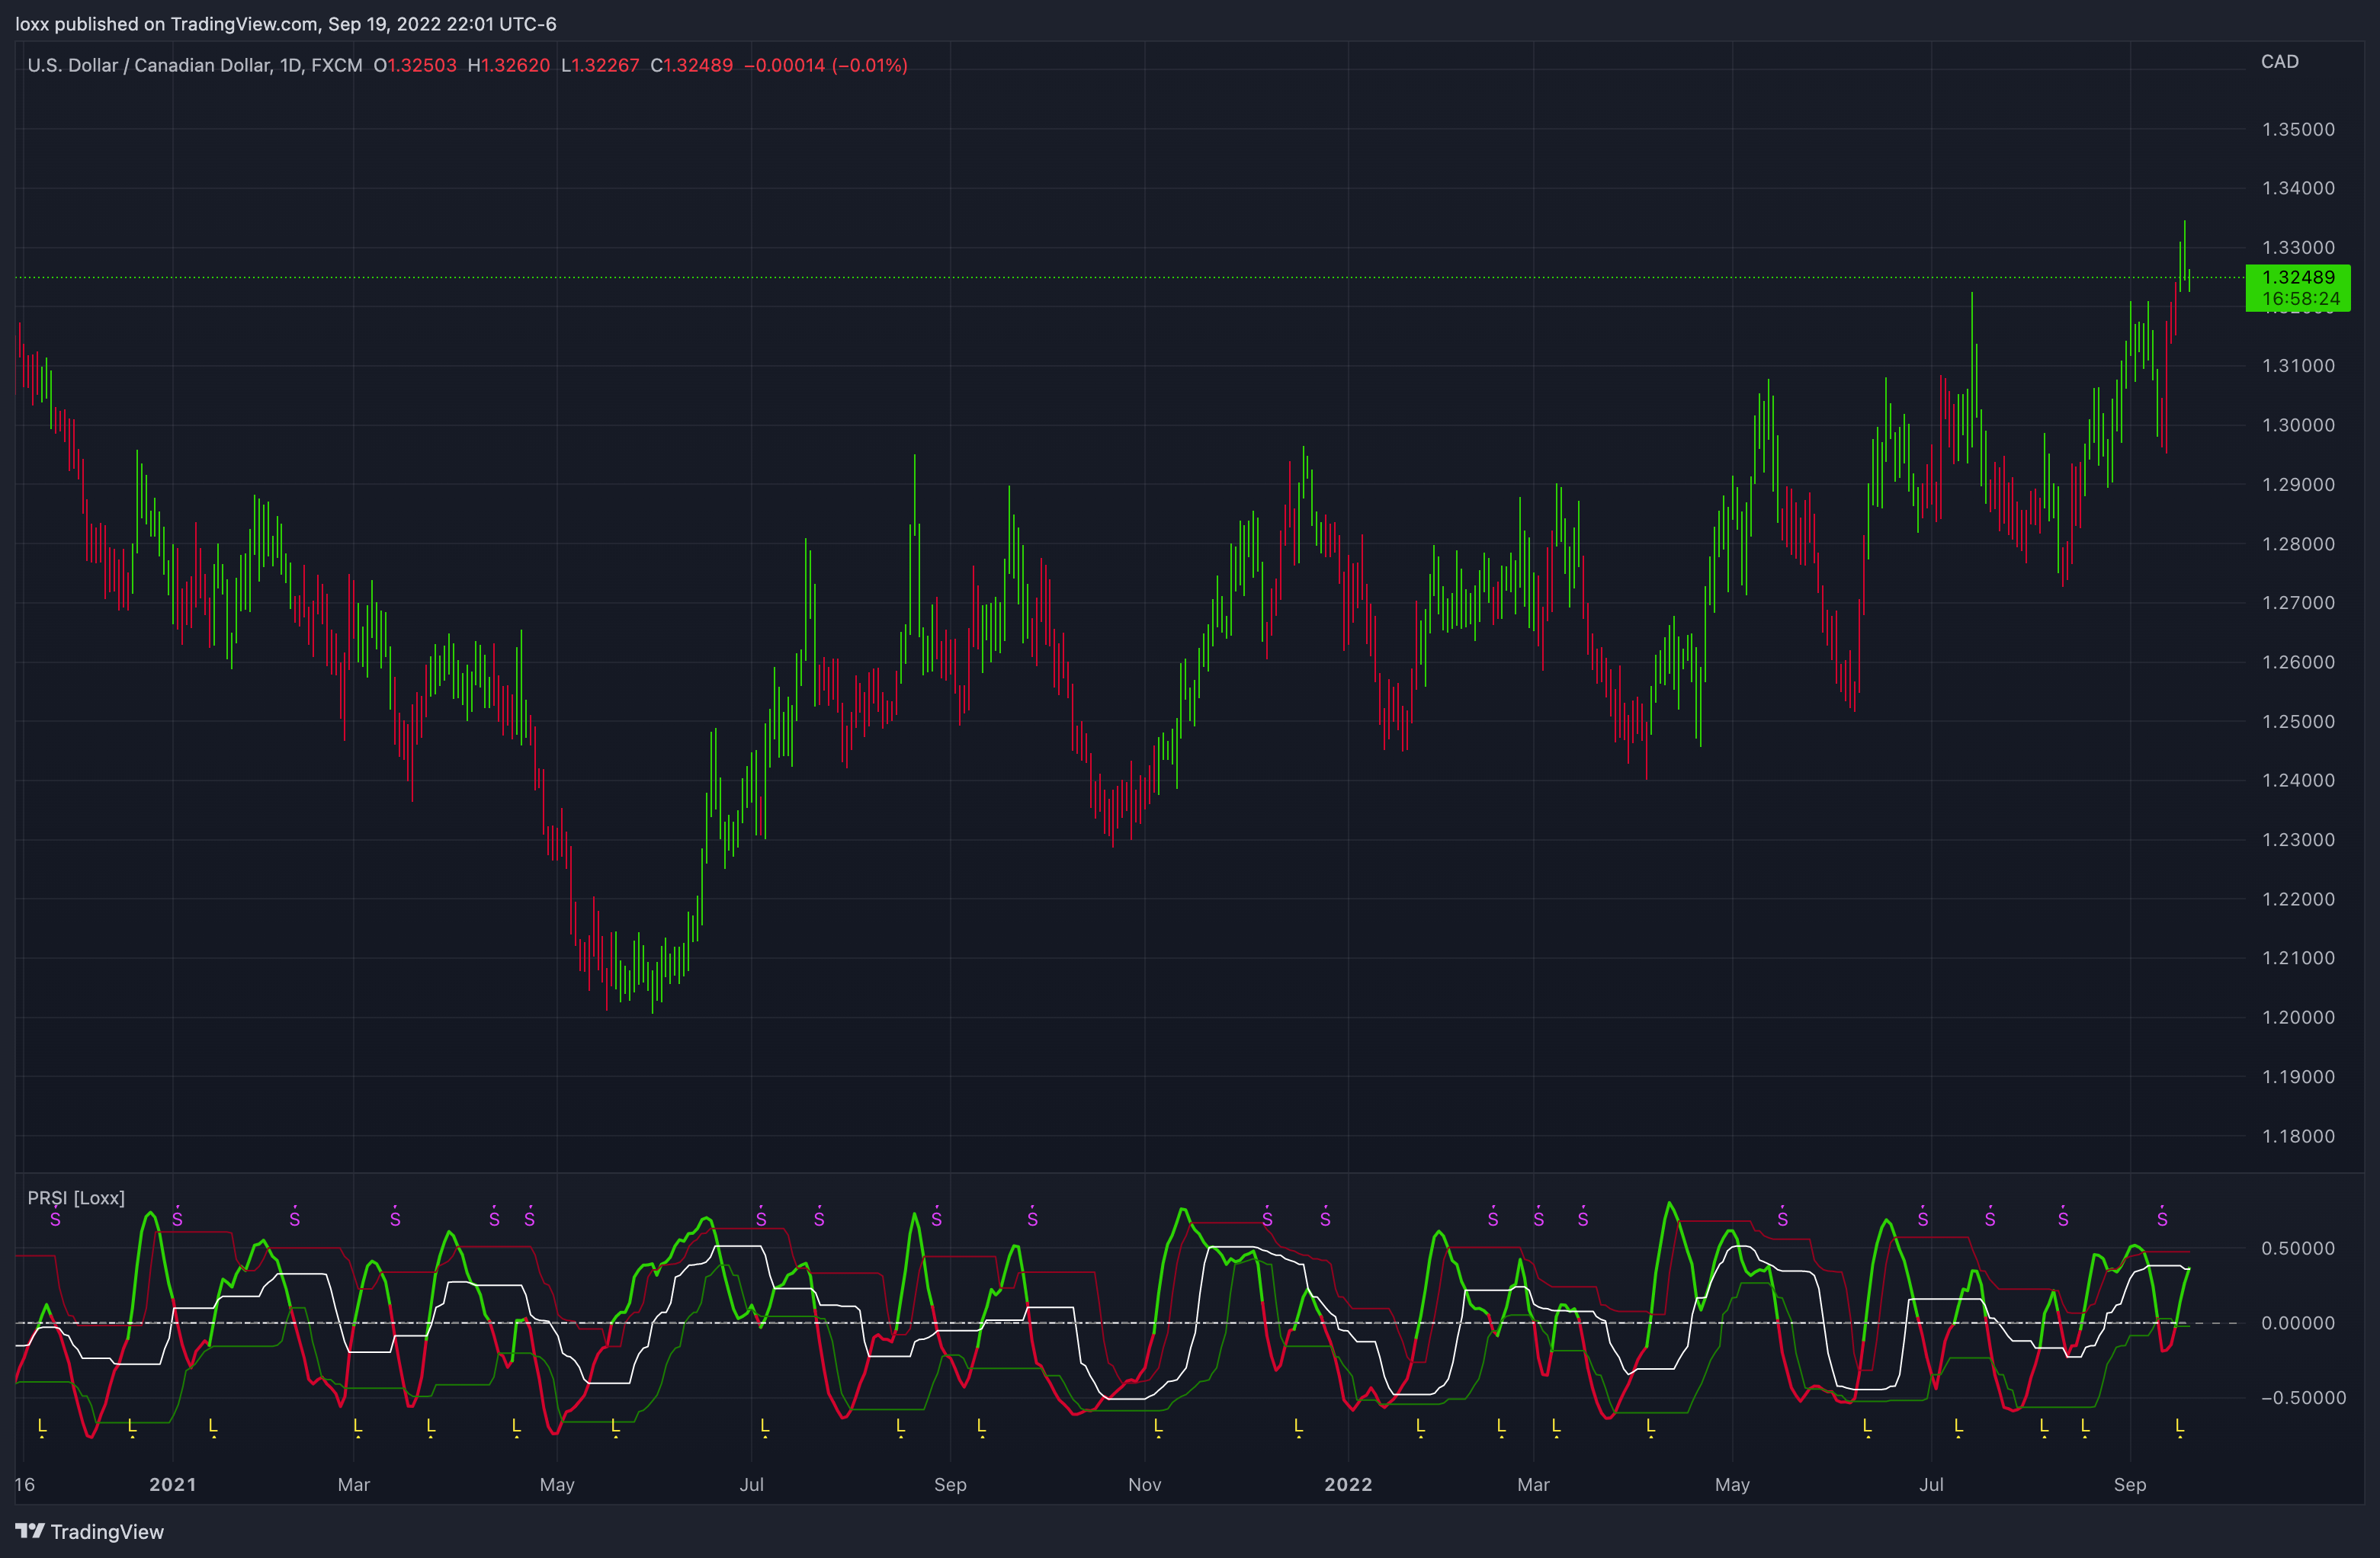Click the Nov label on time axis

coord(1145,1484)
